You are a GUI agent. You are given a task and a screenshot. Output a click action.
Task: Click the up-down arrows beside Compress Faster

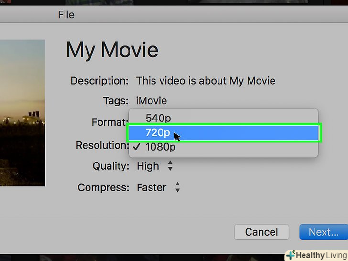[177, 187]
